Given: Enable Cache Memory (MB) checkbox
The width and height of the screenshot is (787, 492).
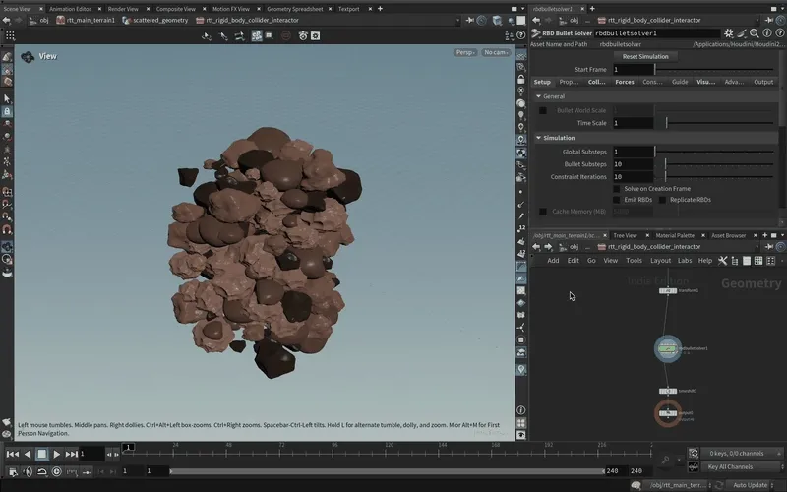Looking at the screenshot, I should tap(543, 212).
